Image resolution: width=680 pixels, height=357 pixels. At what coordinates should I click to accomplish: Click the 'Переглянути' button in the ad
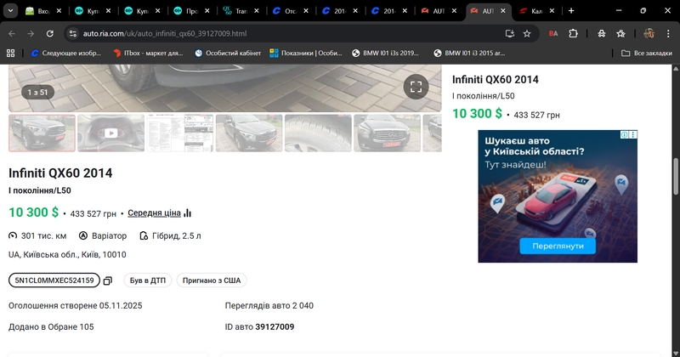coord(558,246)
